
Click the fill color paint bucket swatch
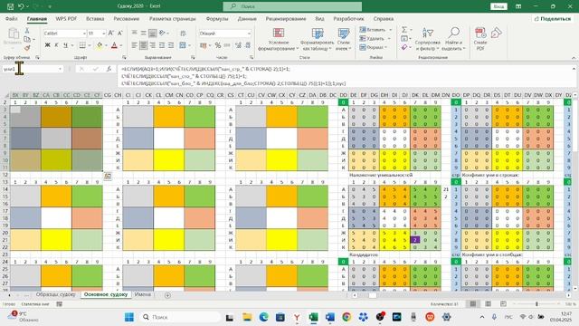tap(100, 45)
